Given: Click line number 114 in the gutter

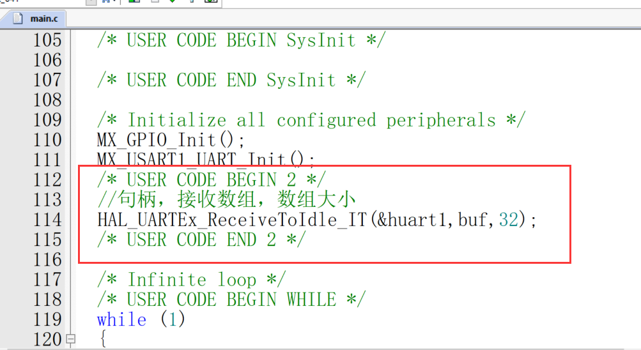Looking at the screenshot, I should click(47, 220).
